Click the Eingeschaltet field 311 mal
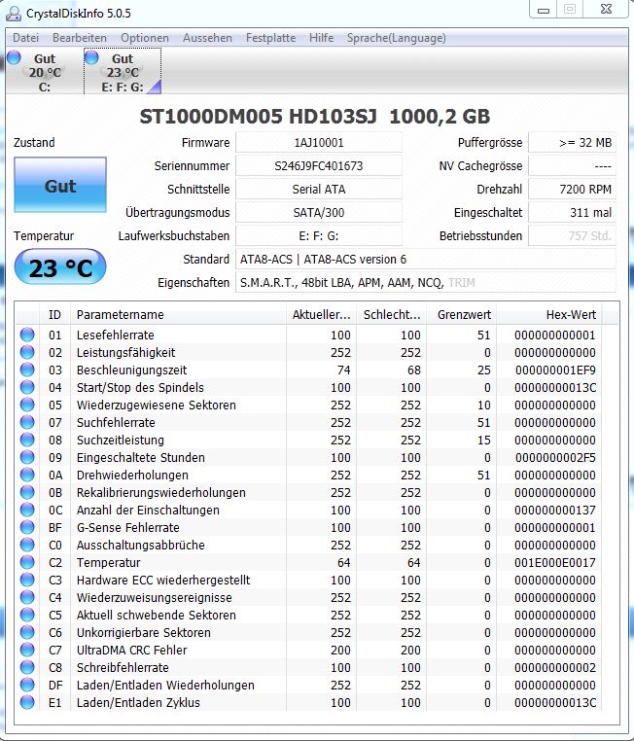This screenshot has height=741, width=634. (x=572, y=212)
